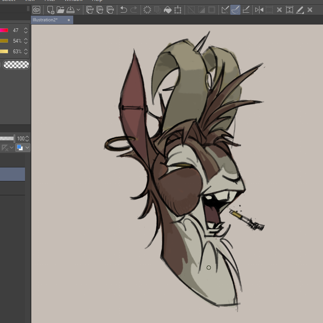The width and height of the screenshot is (323, 323).
Task: Activate the Scale/Rotate transform icon
Action: (x=178, y=10)
